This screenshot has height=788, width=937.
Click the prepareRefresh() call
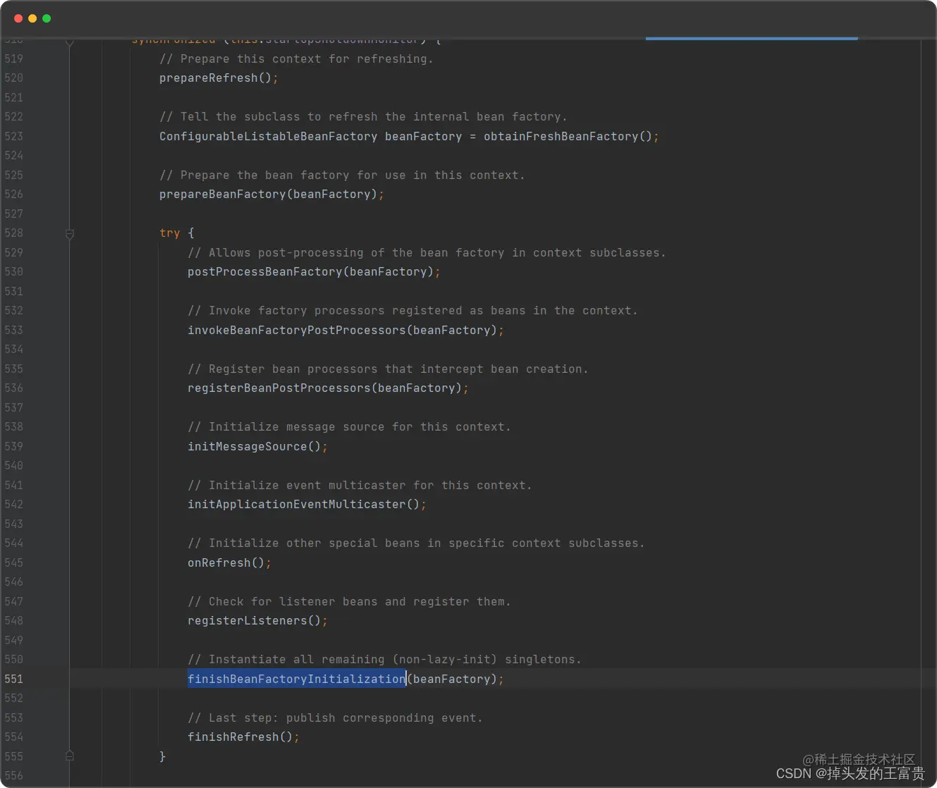(219, 78)
